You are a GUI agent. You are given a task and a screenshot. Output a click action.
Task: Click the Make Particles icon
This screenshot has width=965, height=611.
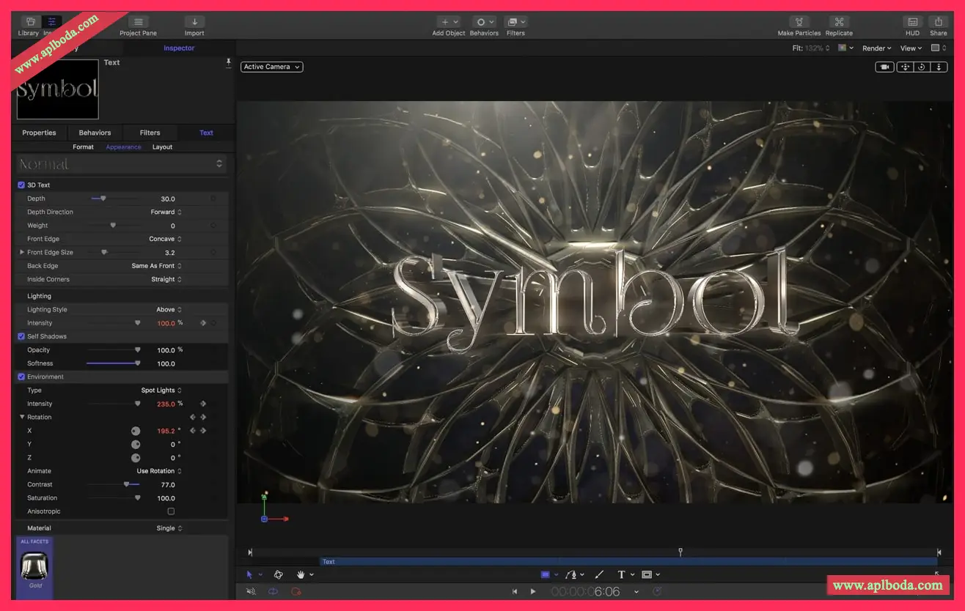(799, 22)
